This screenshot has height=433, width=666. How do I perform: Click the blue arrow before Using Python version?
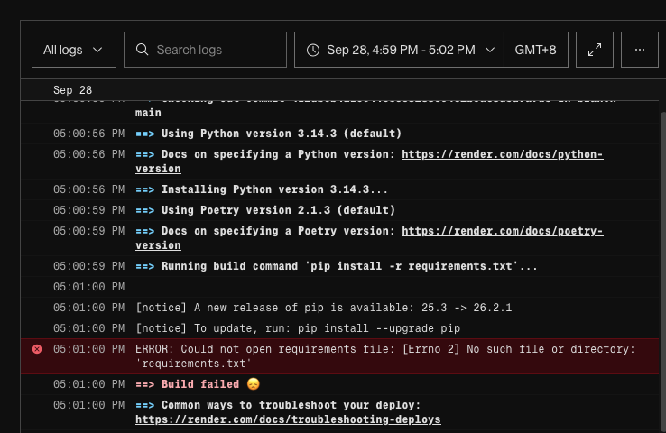[144, 134]
